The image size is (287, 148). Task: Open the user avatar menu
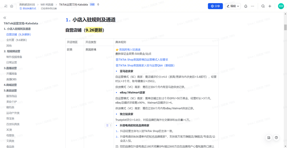click(x=281, y=6)
